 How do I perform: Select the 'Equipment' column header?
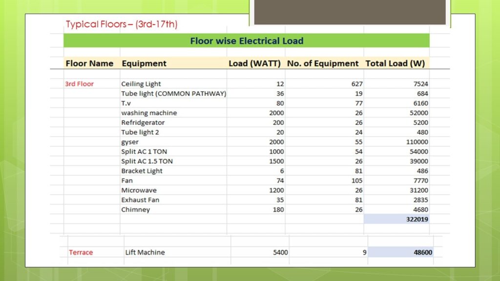point(144,63)
